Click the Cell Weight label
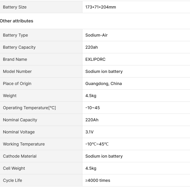Image resolution: width=190 pixels, height=188 pixels. tap(14, 168)
